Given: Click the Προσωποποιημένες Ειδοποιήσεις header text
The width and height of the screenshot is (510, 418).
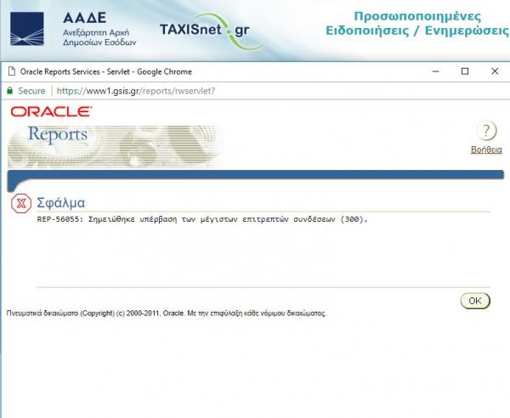Looking at the screenshot, I should (428, 24).
